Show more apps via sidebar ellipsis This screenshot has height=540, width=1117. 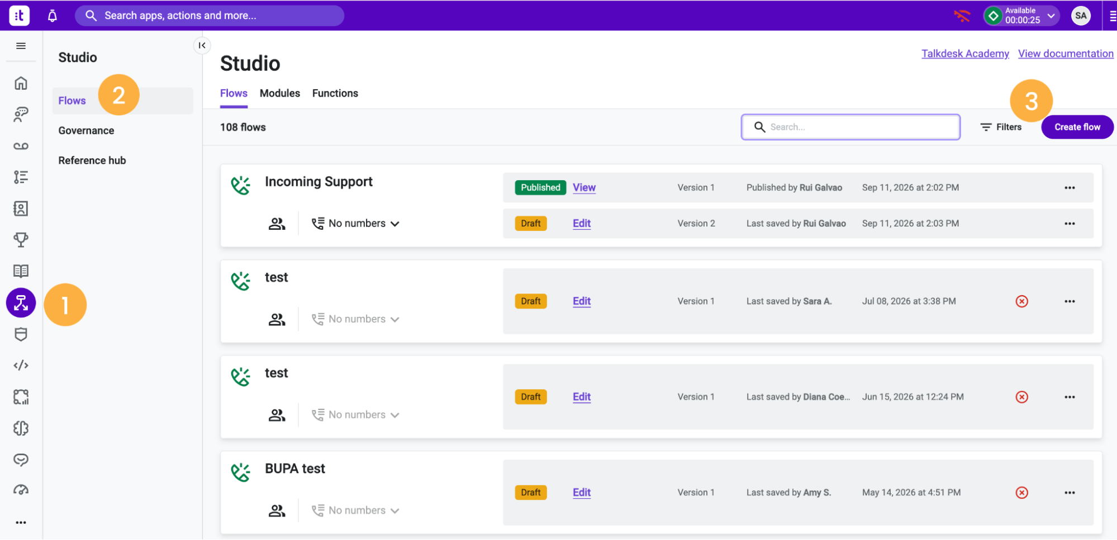click(21, 523)
